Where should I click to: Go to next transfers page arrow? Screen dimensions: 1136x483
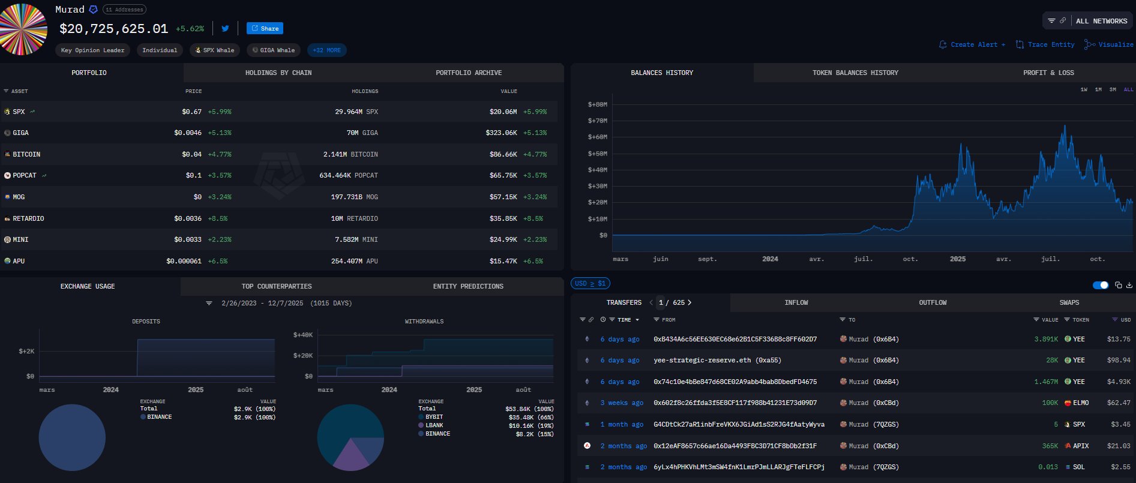[x=690, y=302]
